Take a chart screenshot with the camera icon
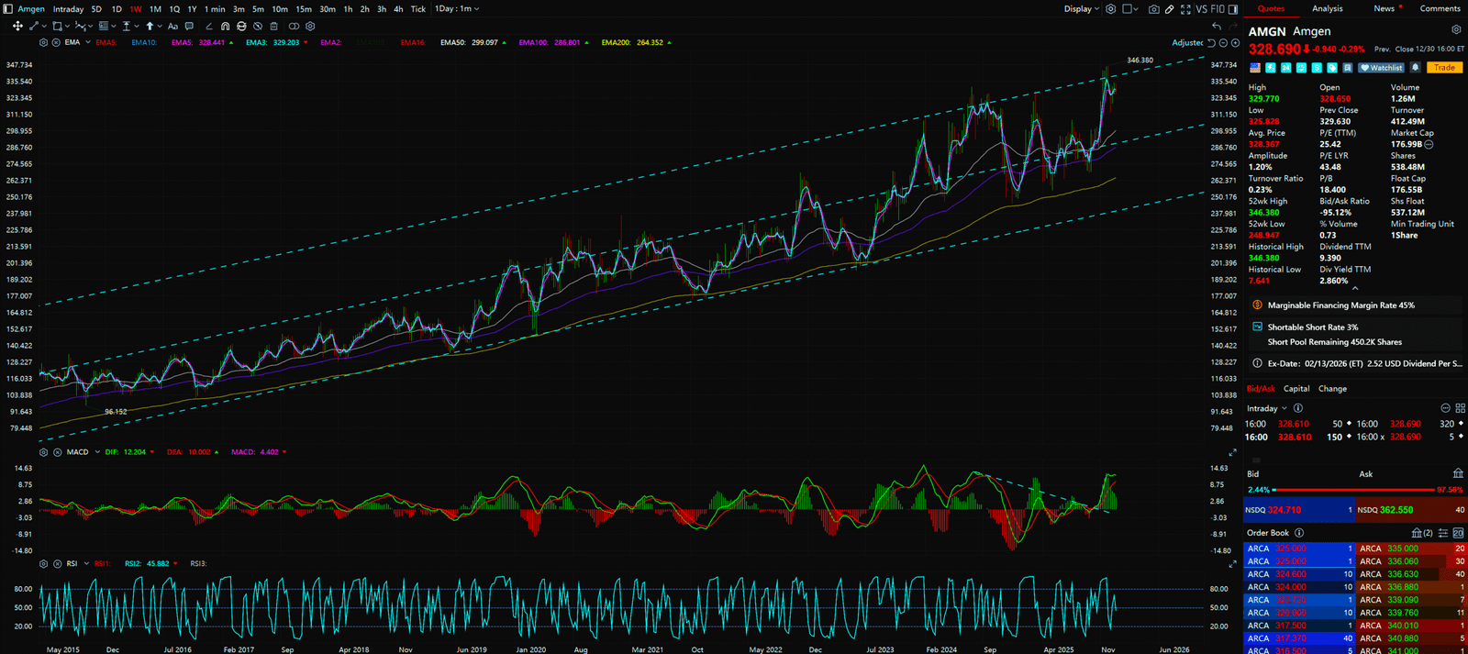This screenshot has width=1468, height=654. pos(1153,9)
